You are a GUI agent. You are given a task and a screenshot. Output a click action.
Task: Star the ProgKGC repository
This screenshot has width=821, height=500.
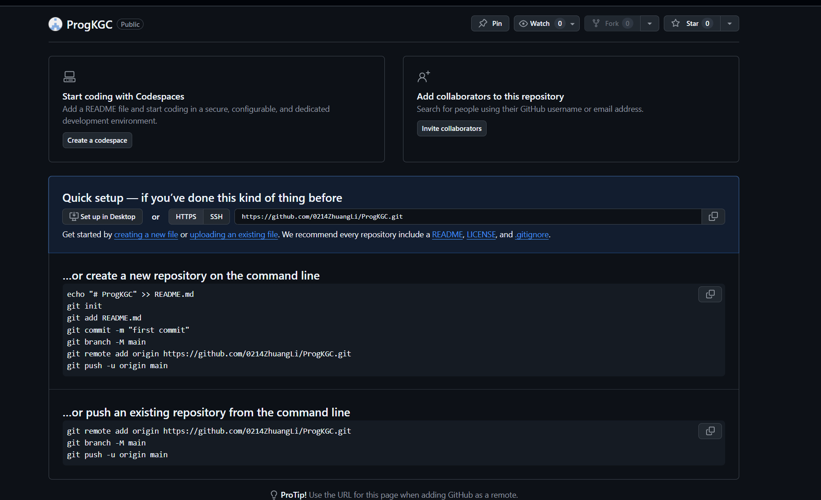point(692,24)
